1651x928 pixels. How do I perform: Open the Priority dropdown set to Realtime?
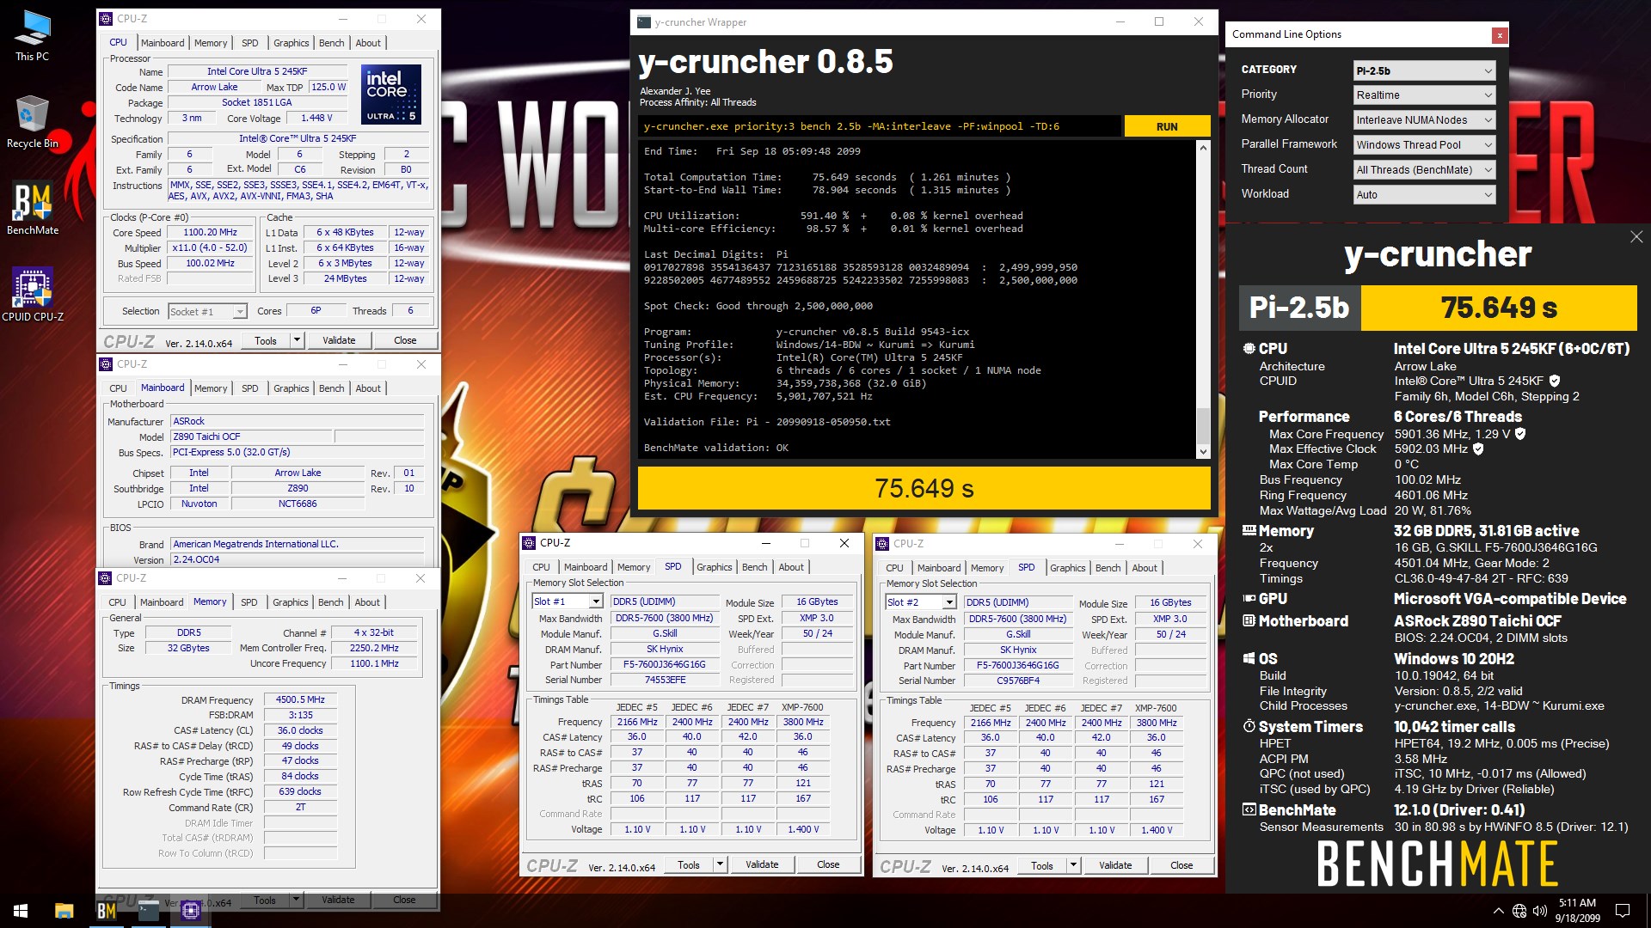(1425, 95)
